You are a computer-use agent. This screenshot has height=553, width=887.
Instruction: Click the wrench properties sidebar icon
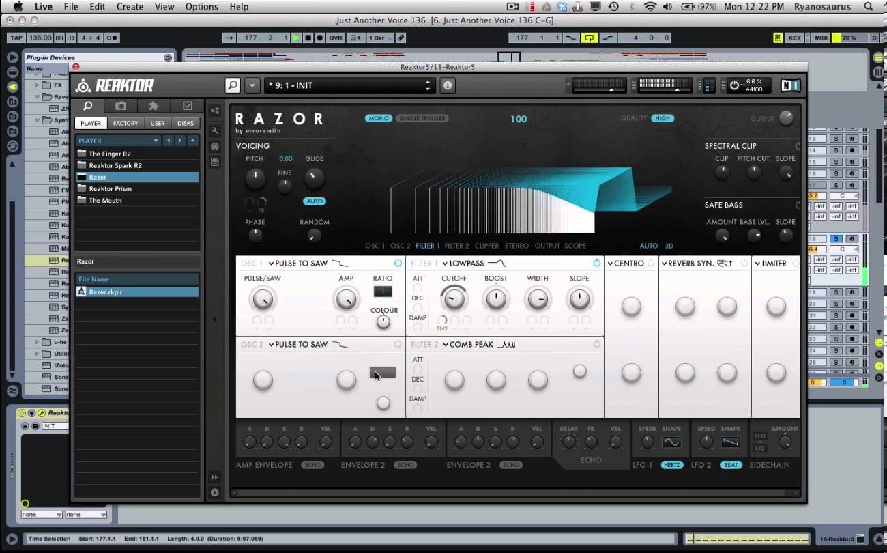pyautogui.click(x=215, y=130)
